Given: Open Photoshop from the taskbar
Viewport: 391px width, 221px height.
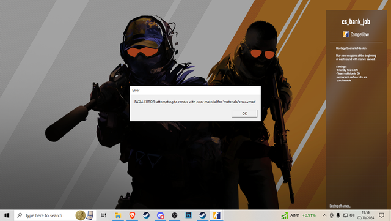Looking at the screenshot, I should tap(189, 215).
